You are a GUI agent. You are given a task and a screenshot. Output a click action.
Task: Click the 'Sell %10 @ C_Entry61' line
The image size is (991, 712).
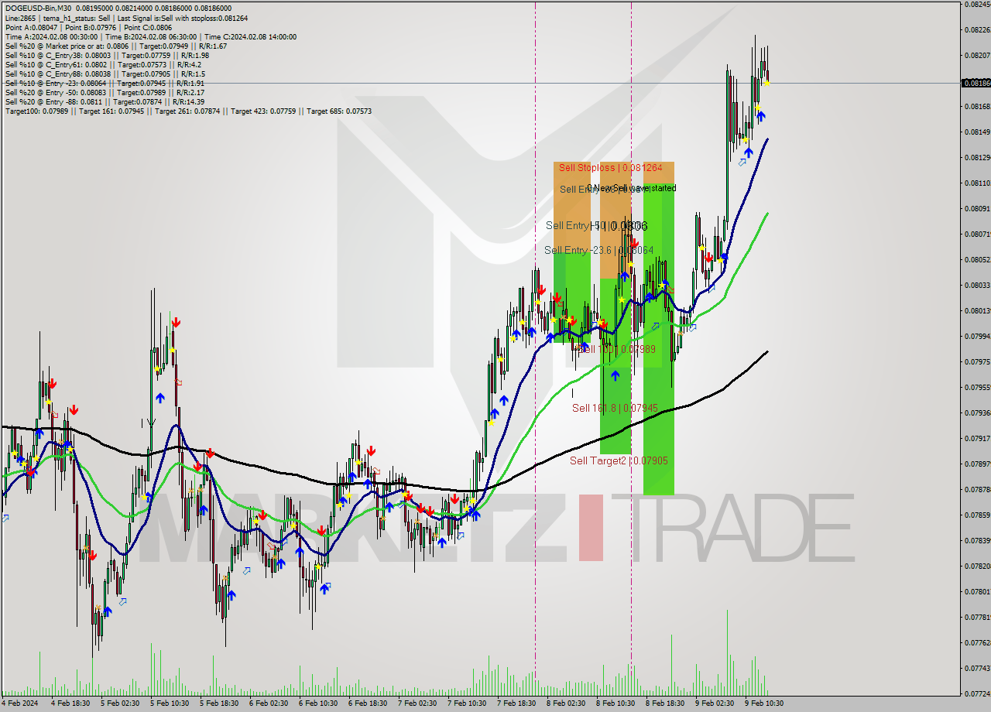click(103, 64)
